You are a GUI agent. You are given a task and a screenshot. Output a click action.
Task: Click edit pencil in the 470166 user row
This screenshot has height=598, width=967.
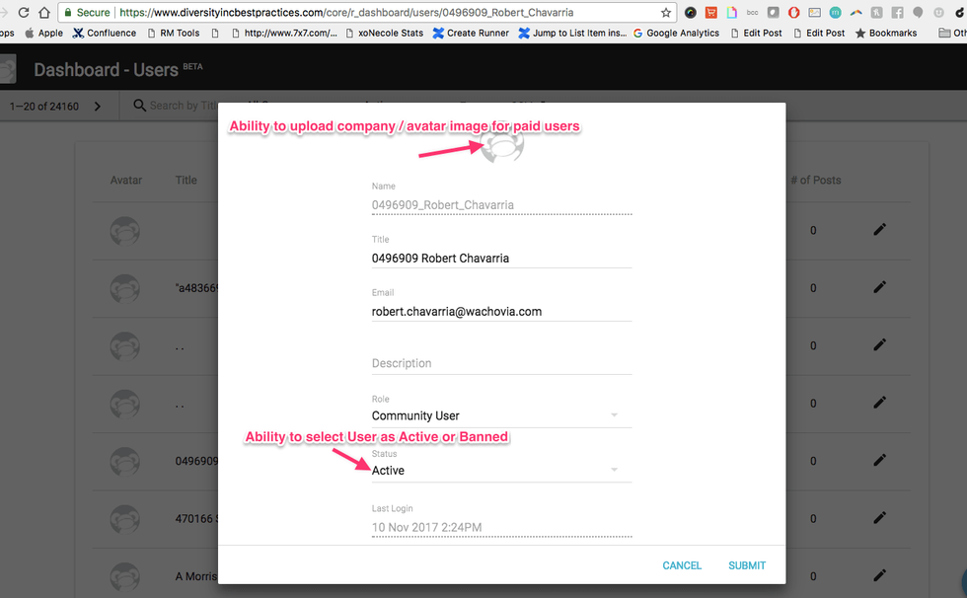(879, 518)
